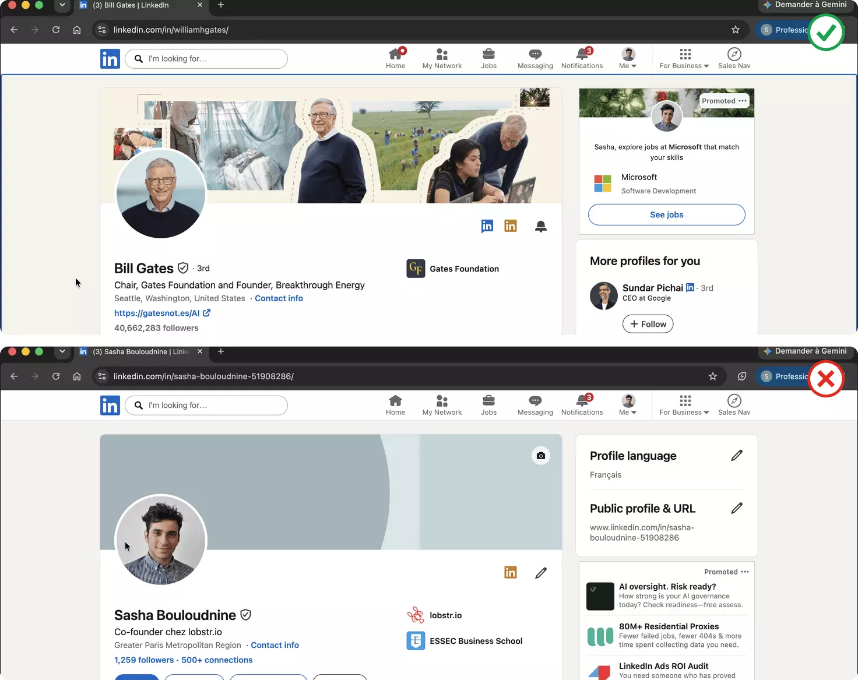Open Sales Nav in the Bill Gates window
858x680 pixels.
pos(734,59)
